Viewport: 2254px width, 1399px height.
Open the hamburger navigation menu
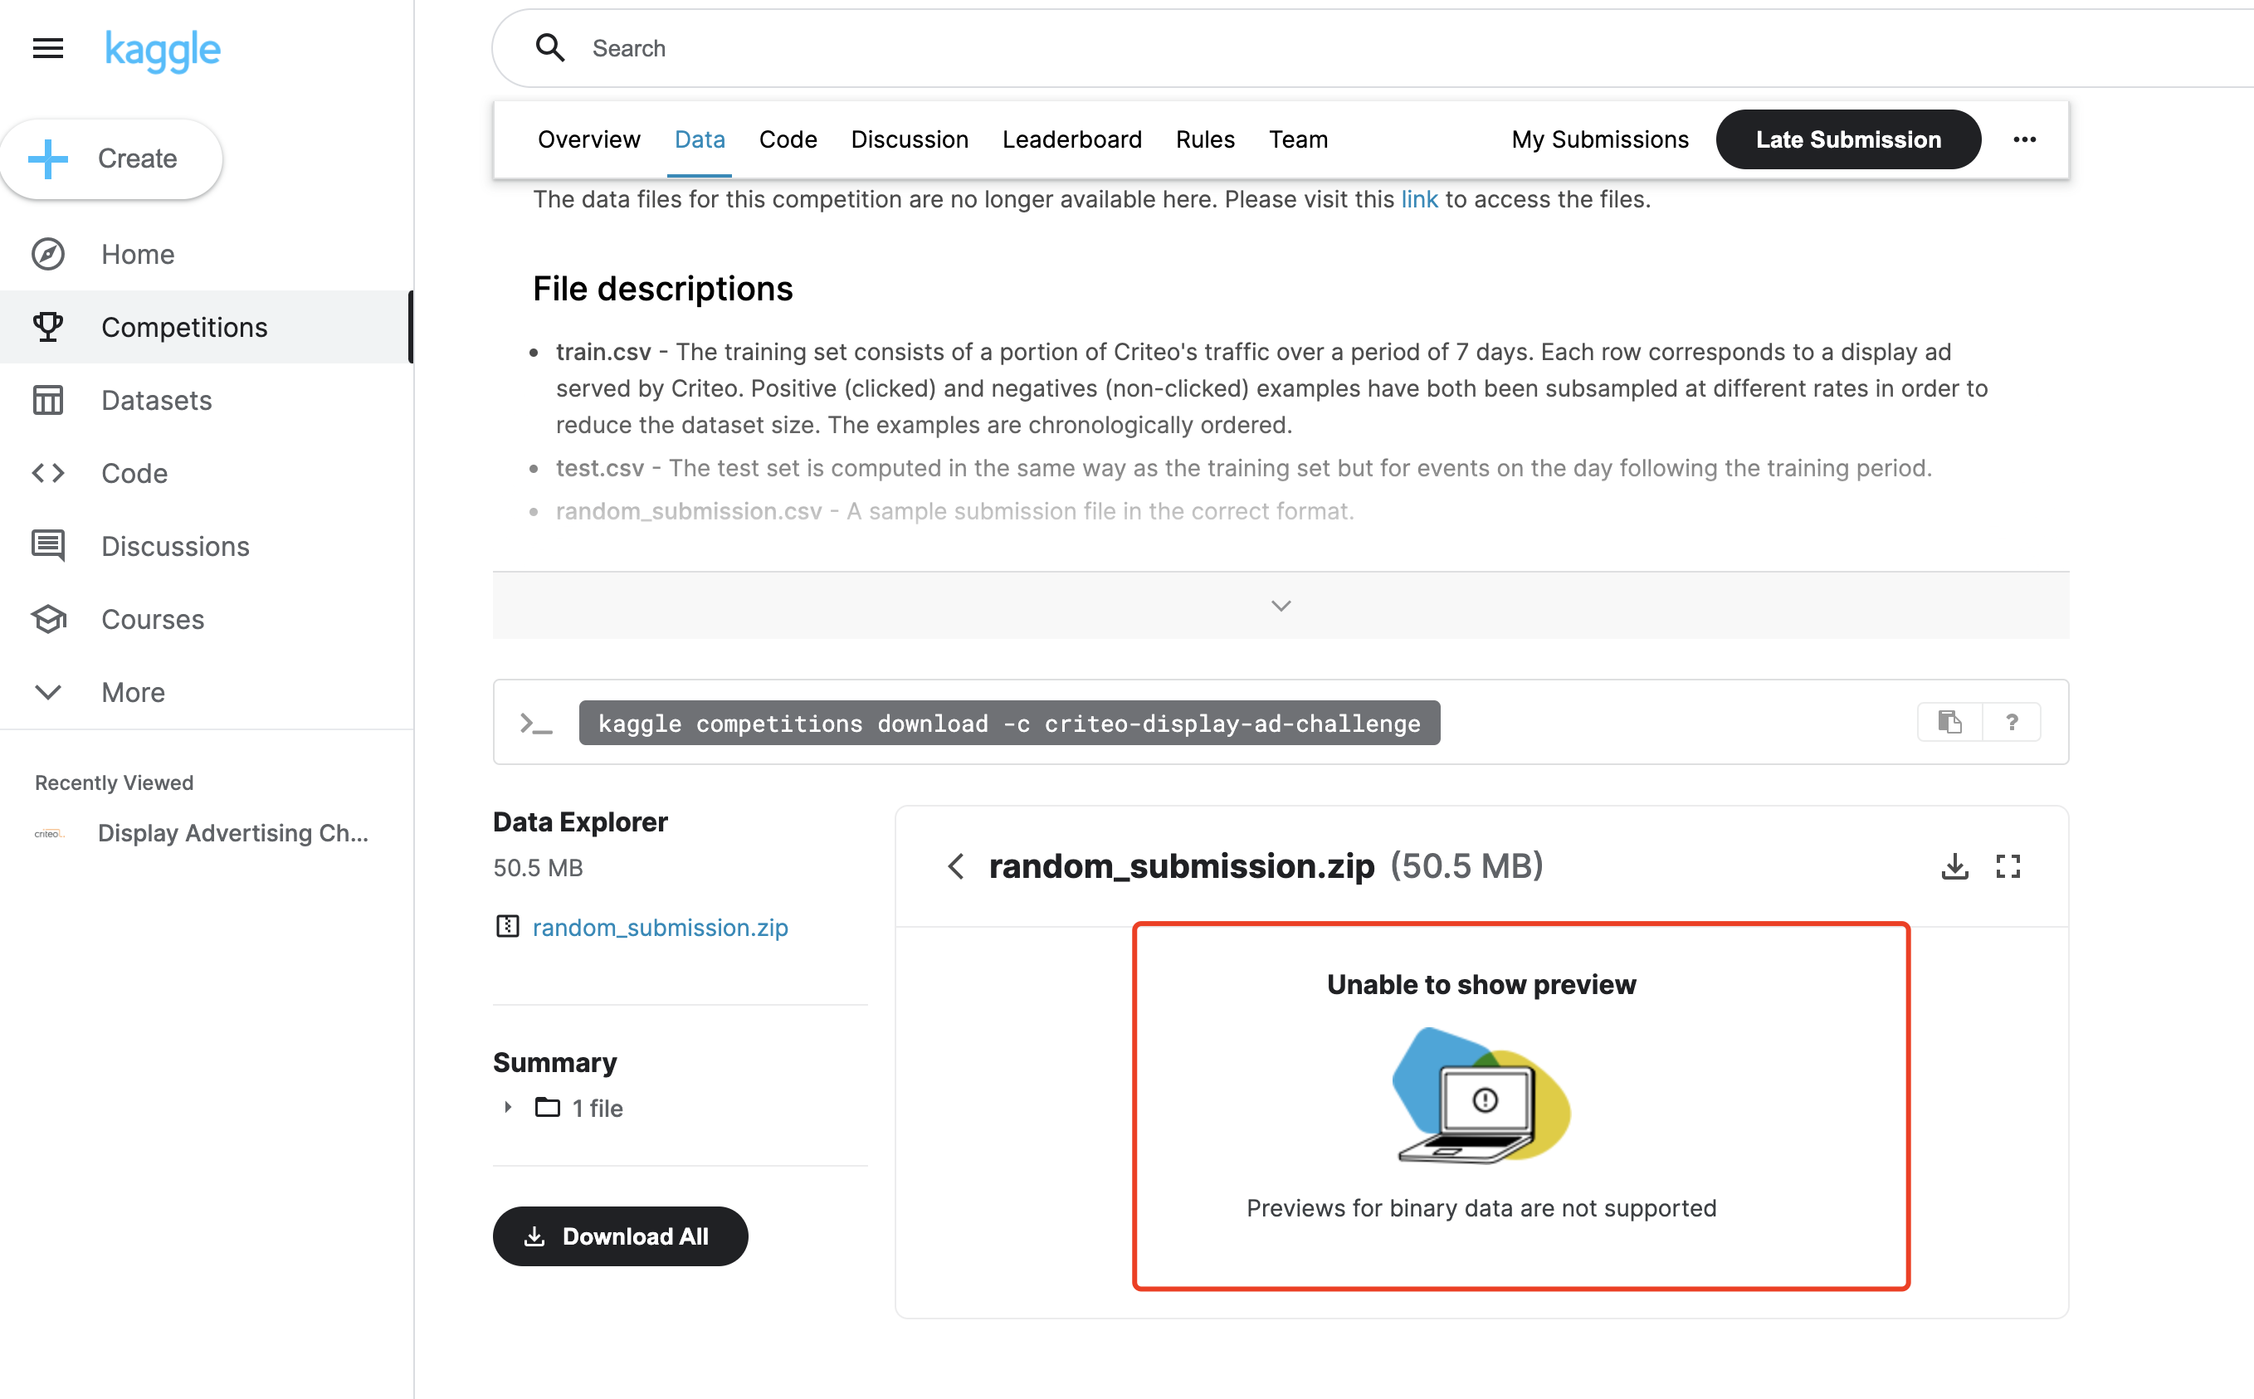(x=47, y=48)
